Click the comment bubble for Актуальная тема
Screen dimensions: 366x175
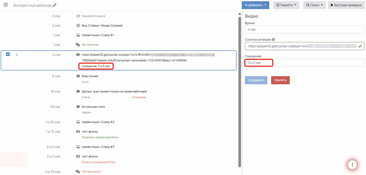(78, 107)
